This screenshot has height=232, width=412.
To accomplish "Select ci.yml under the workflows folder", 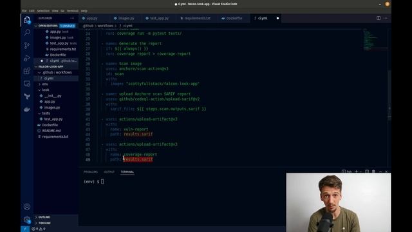I will (56, 79).
